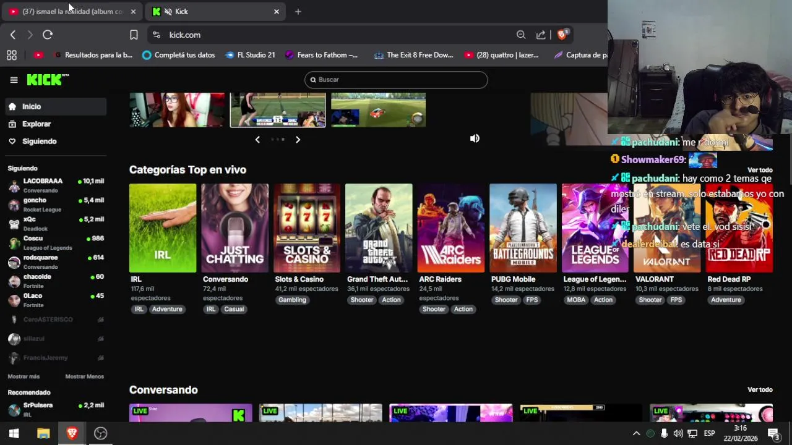This screenshot has height=445, width=792.
Task: Go back in browser history
Action: 13,35
